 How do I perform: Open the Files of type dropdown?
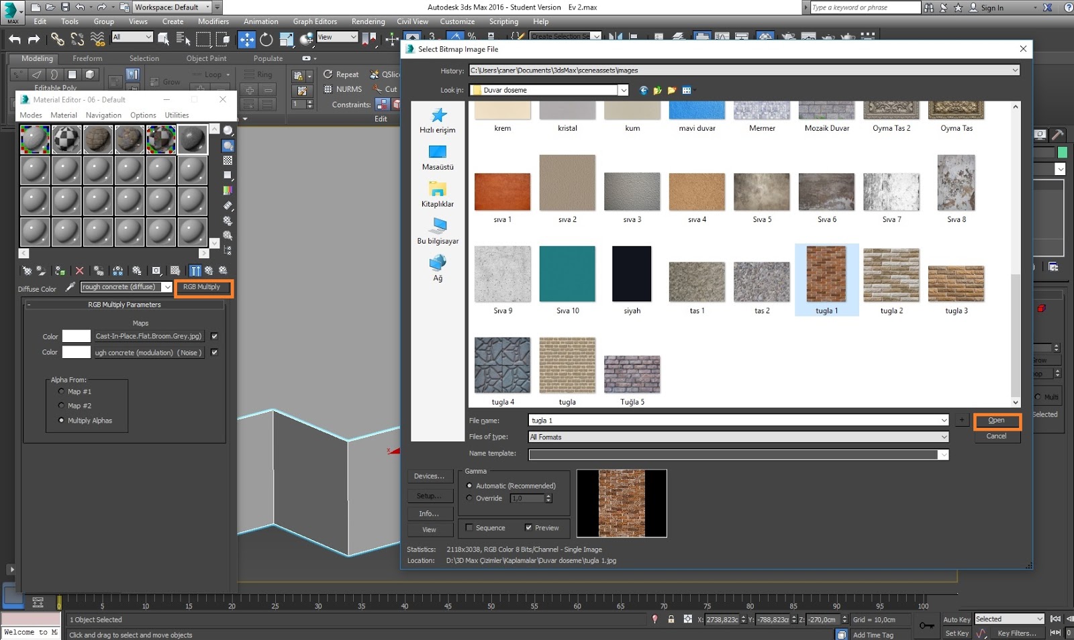pos(944,437)
